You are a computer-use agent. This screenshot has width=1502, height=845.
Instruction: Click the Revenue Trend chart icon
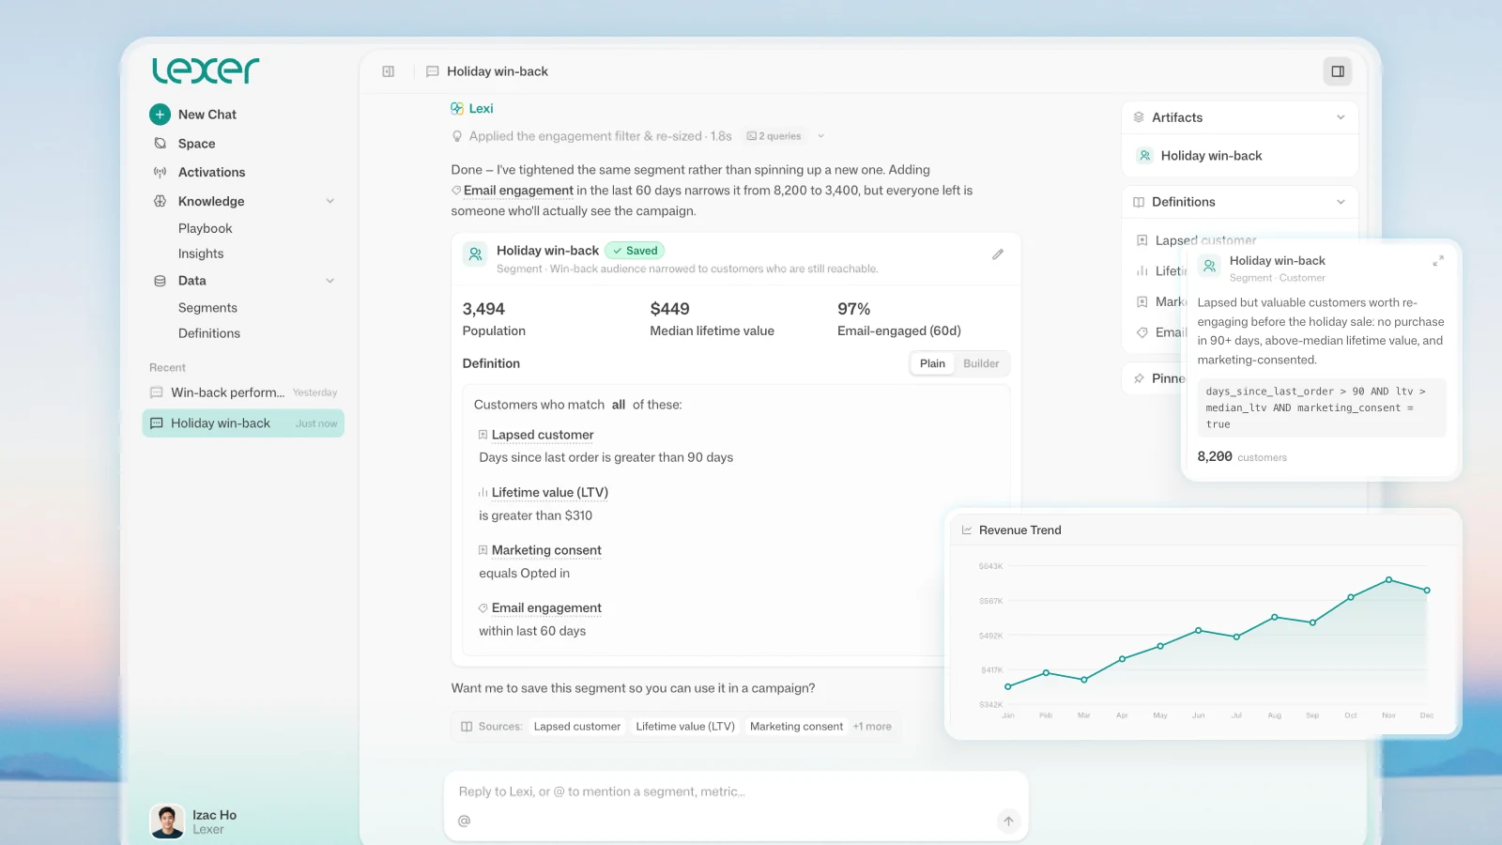(966, 530)
